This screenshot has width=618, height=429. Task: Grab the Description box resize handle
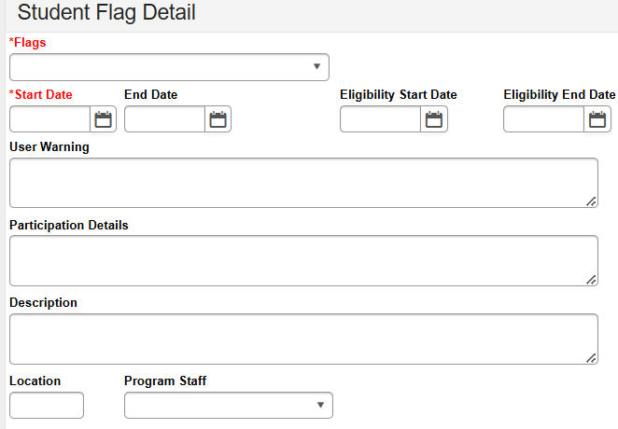click(592, 358)
